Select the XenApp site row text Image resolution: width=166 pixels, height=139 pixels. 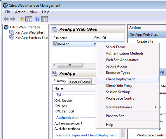pyautogui.click(x=64, y=44)
